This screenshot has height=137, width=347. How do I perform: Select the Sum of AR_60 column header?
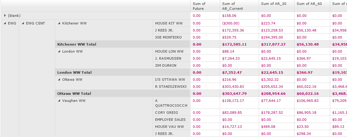coord(309,4)
